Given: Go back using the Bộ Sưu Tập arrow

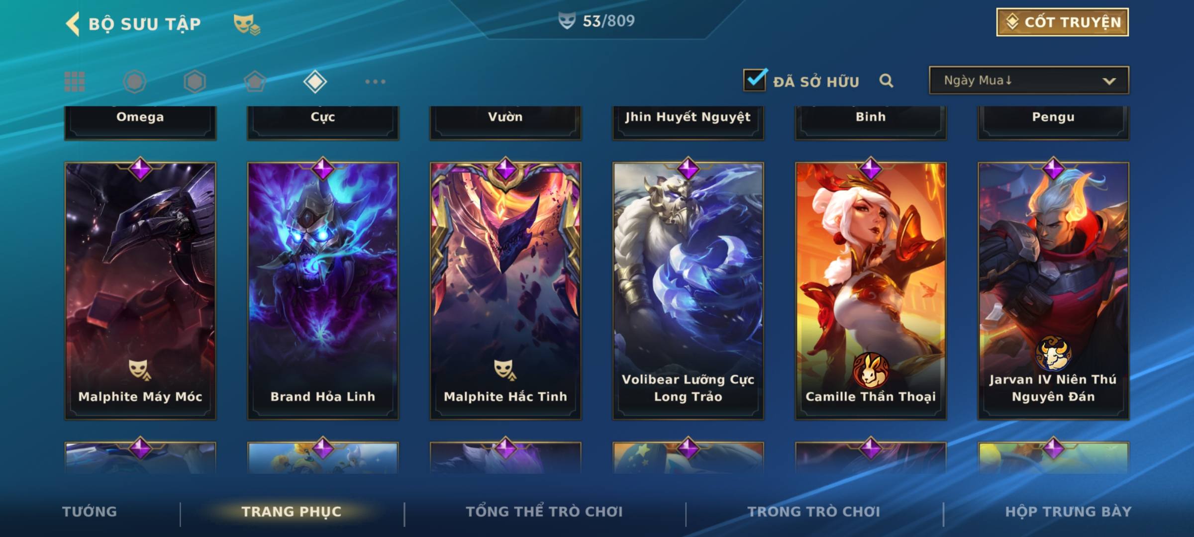Looking at the screenshot, I should coord(73,24).
